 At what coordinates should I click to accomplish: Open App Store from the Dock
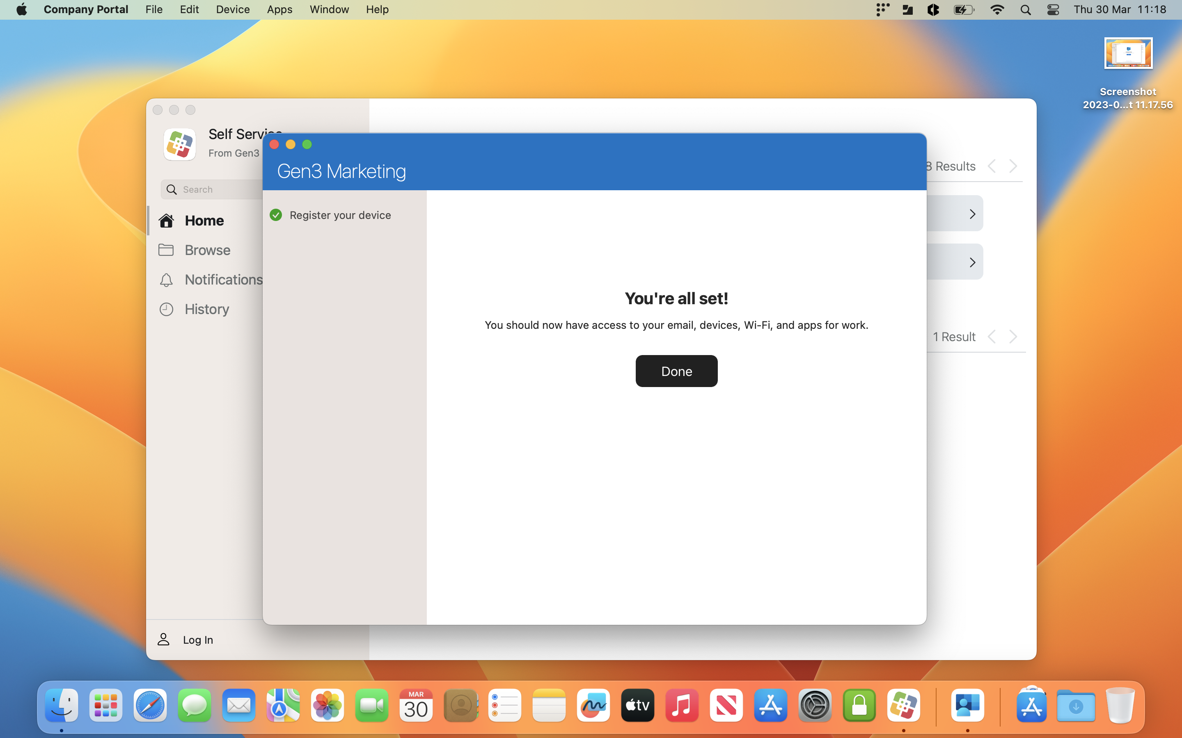771,705
